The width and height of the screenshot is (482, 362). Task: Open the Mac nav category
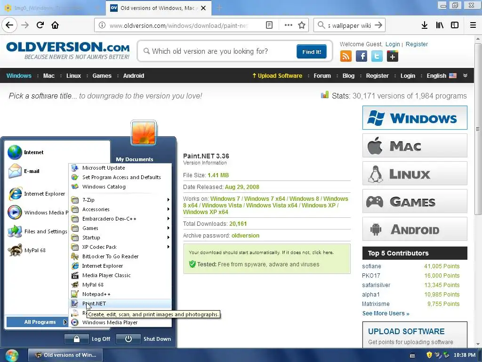tap(49, 76)
